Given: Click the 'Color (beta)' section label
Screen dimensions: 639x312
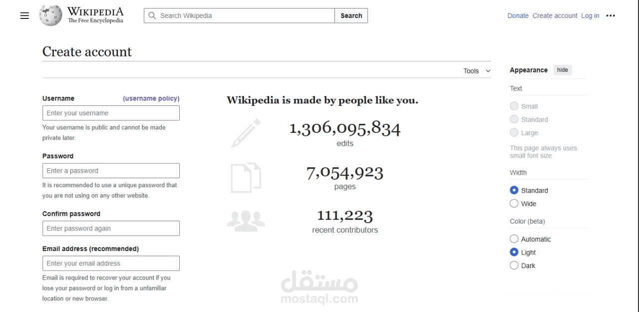Looking at the screenshot, I should [527, 221].
